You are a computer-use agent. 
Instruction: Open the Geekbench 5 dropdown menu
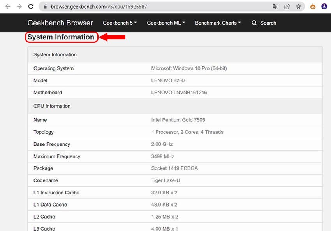[120, 23]
